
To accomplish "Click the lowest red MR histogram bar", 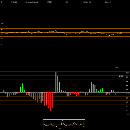I will [50, 101].
